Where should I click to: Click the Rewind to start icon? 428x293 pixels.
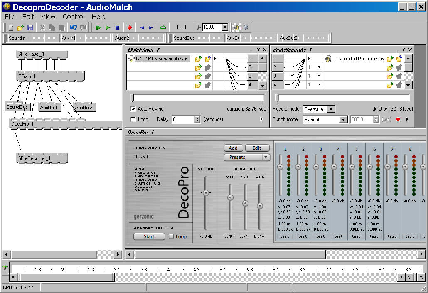pos(141,27)
